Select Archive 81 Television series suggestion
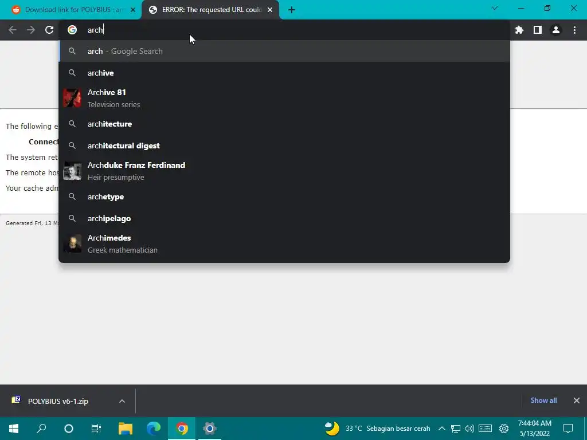Image resolution: width=587 pixels, height=440 pixels. pos(284,98)
